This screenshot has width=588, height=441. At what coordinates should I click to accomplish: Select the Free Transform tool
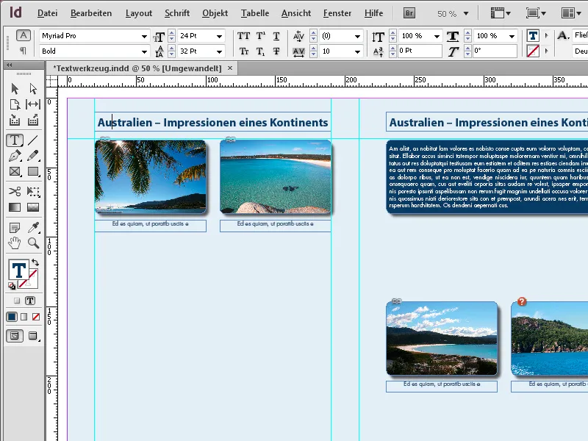tap(33, 192)
